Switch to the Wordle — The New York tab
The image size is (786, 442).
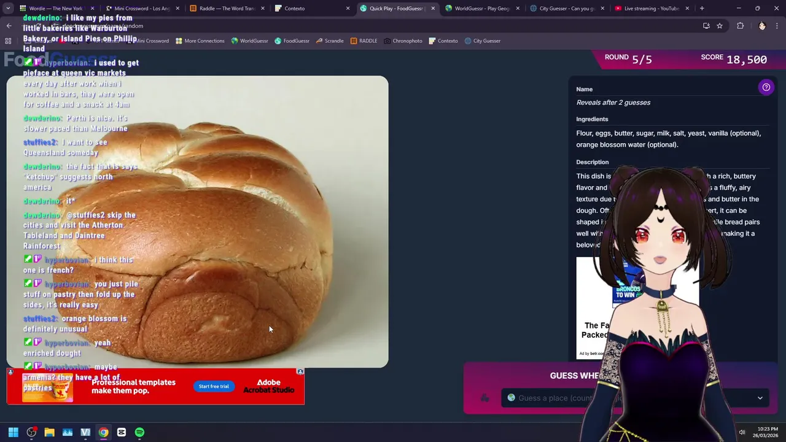point(56,9)
